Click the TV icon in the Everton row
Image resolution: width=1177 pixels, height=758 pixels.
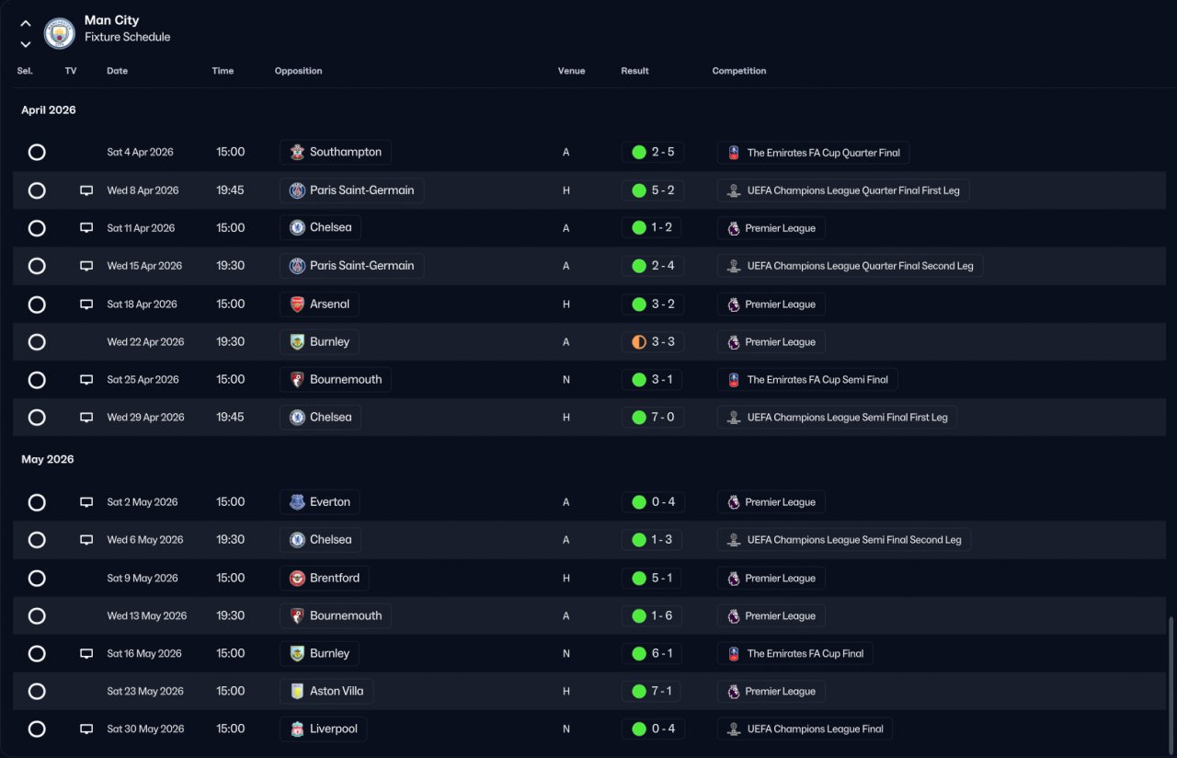[86, 502]
